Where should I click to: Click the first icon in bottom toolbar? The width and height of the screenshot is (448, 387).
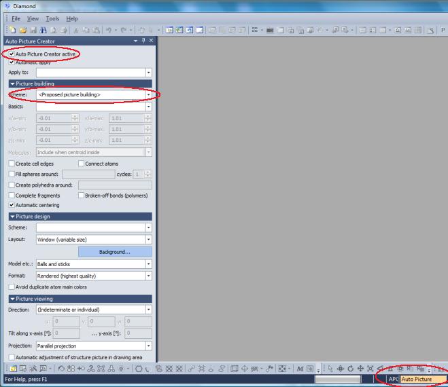(14, 369)
